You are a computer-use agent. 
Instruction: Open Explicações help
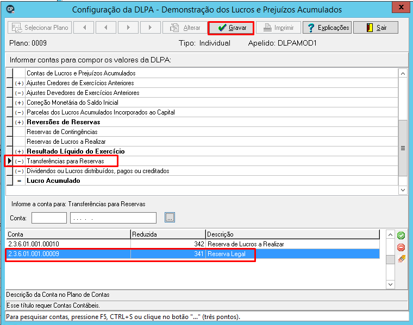click(x=327, y=28)
